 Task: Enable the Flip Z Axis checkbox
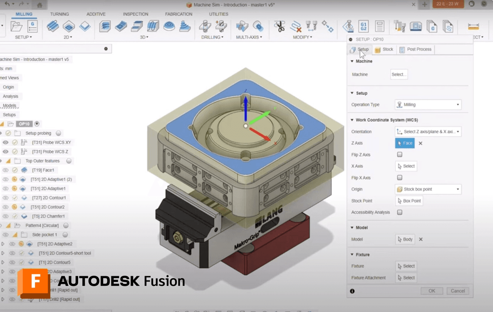(x=400, y=154)
